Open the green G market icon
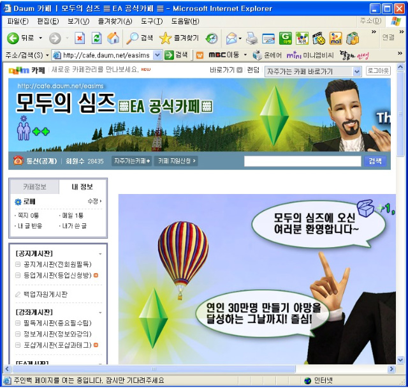This screenshot has width=408, height=388. (x=285, y=38)
